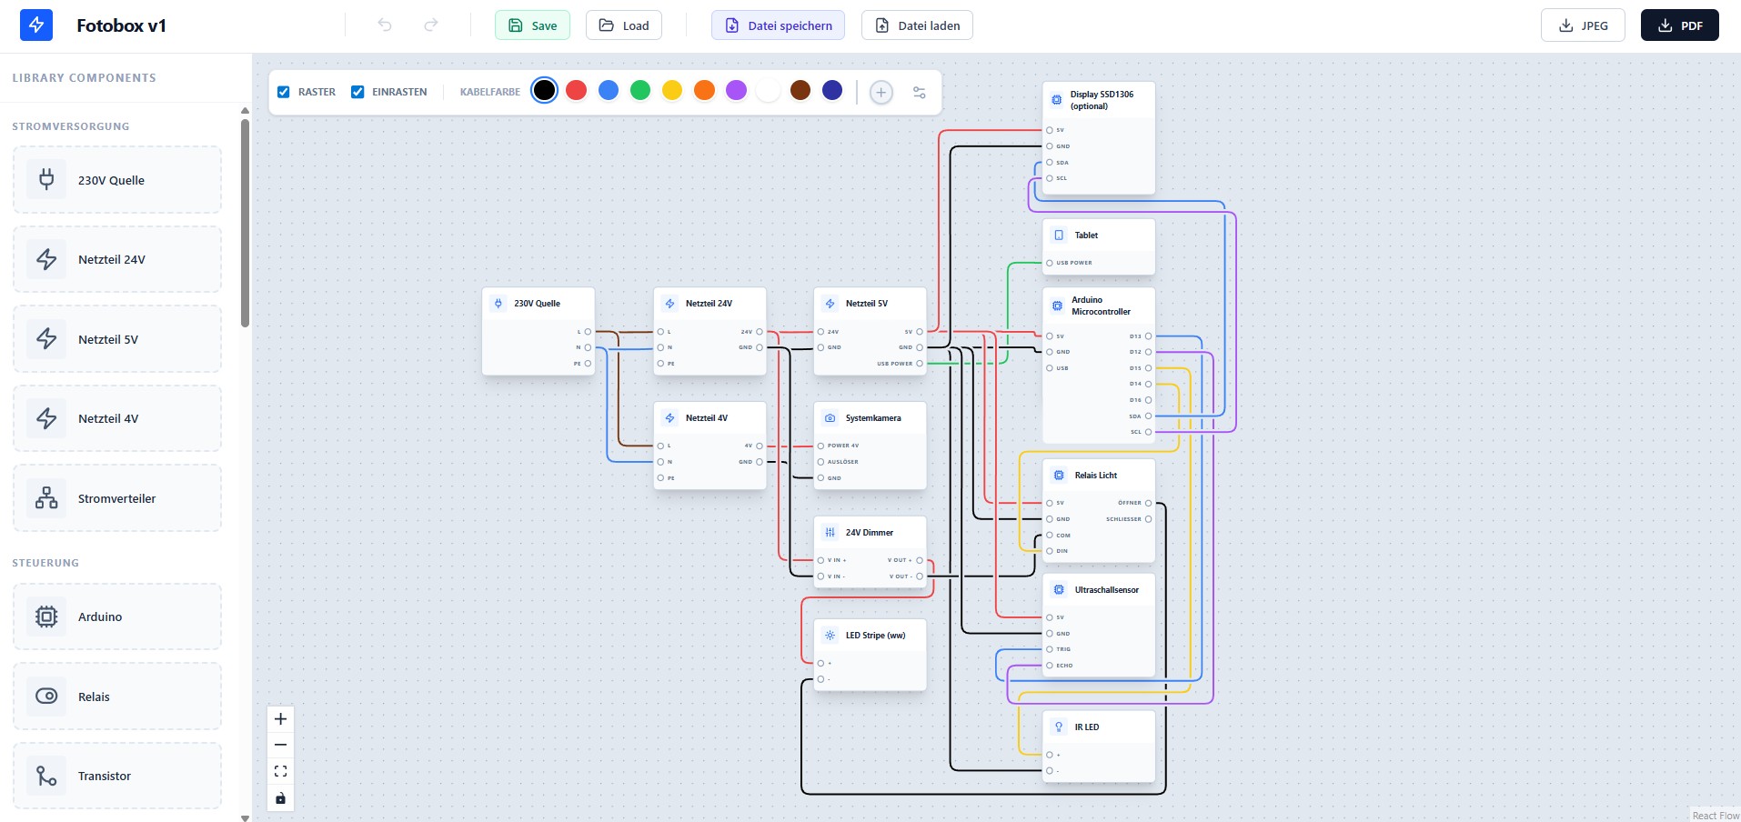
Task: Select blue cable color
Action: [609, 90]
